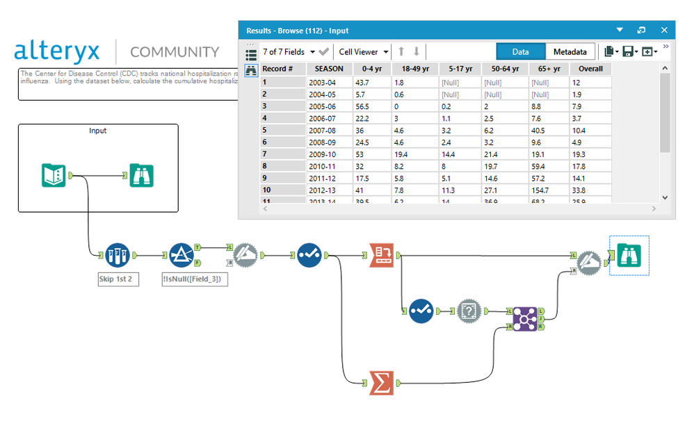Viewport: 694px width, 428px height.
Task: Select the Filter tool labeled !IsNull([Field_3])
Action: click(181, 255)
